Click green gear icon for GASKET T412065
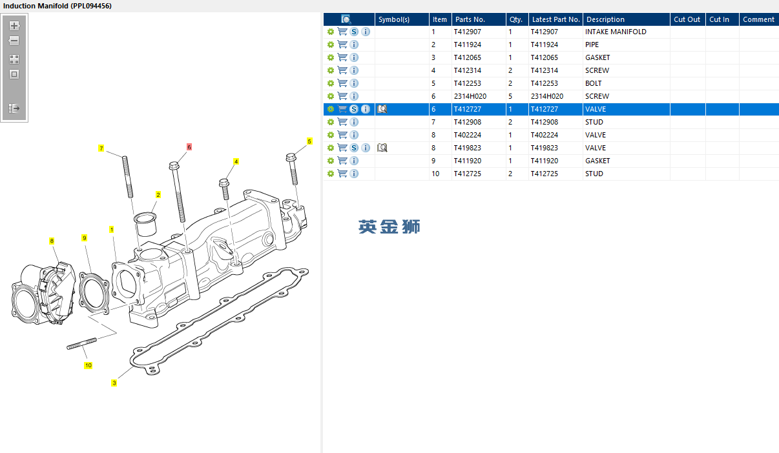The height and width of the screenshot is (453, 779). pyautogui.click(x=331, y=57)
